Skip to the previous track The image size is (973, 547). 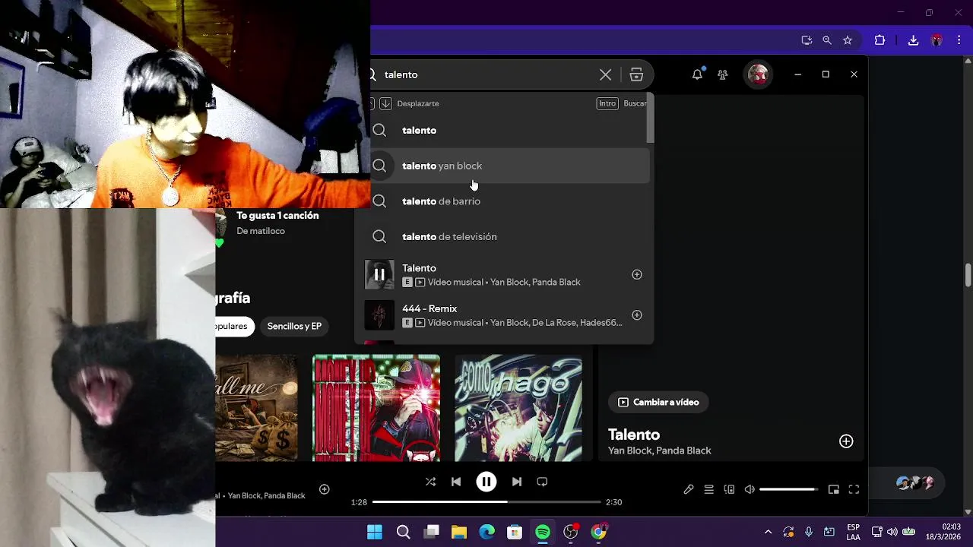click(456, 482)
